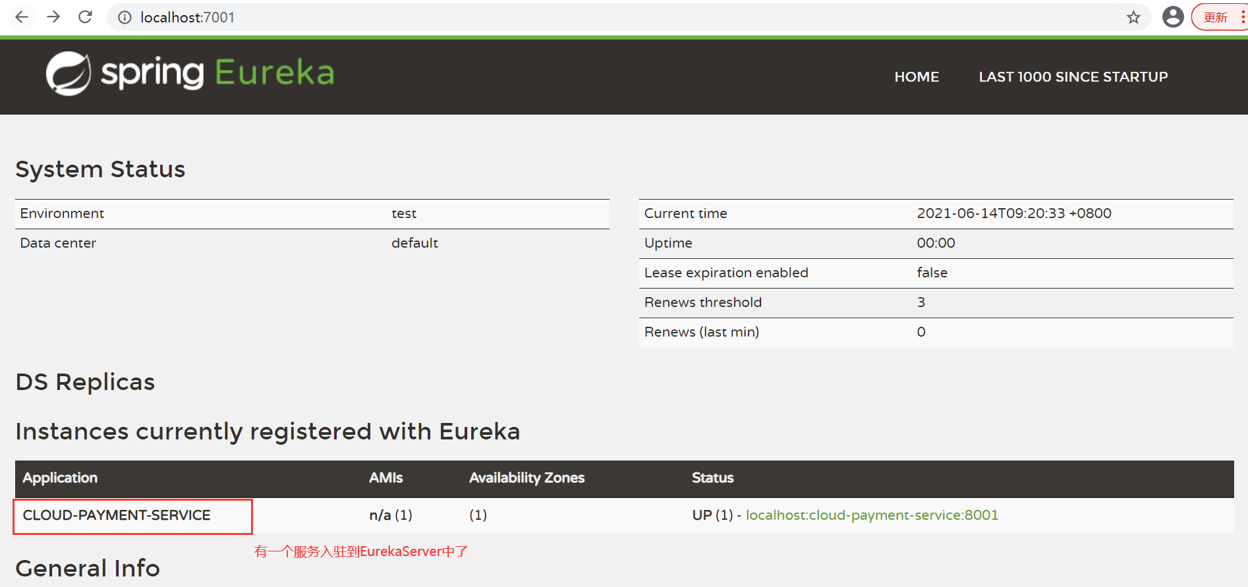Select the n/a (1) AMIs cell
The height and width of the screenshot is (587, 1248).
(391, 515)
